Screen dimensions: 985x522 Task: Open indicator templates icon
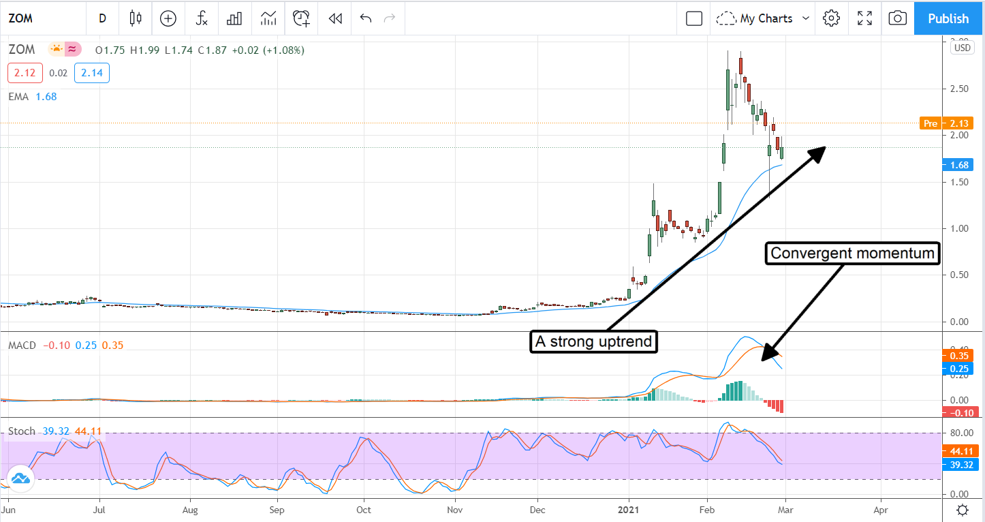(x=268, y=18)
